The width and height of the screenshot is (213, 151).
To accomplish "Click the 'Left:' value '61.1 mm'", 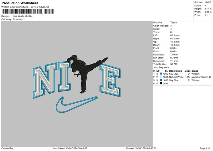I will point(175,35).
